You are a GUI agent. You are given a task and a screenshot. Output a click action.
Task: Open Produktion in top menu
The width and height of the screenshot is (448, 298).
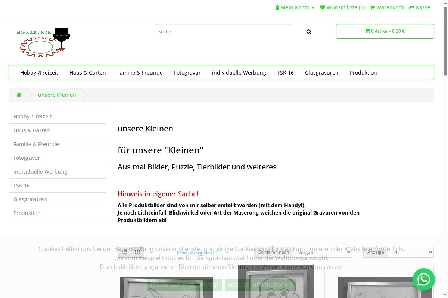[363, 73]
